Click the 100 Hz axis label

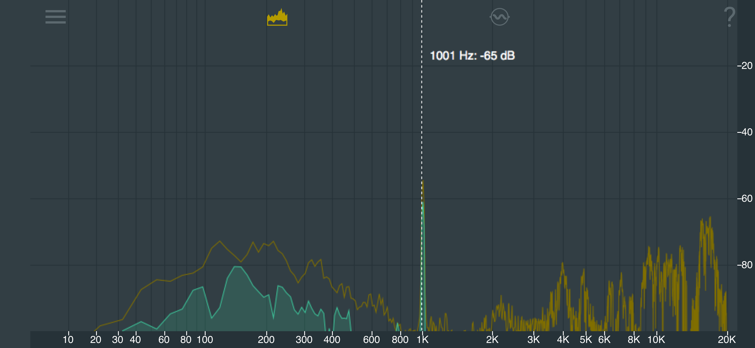(x=204, y=340)
